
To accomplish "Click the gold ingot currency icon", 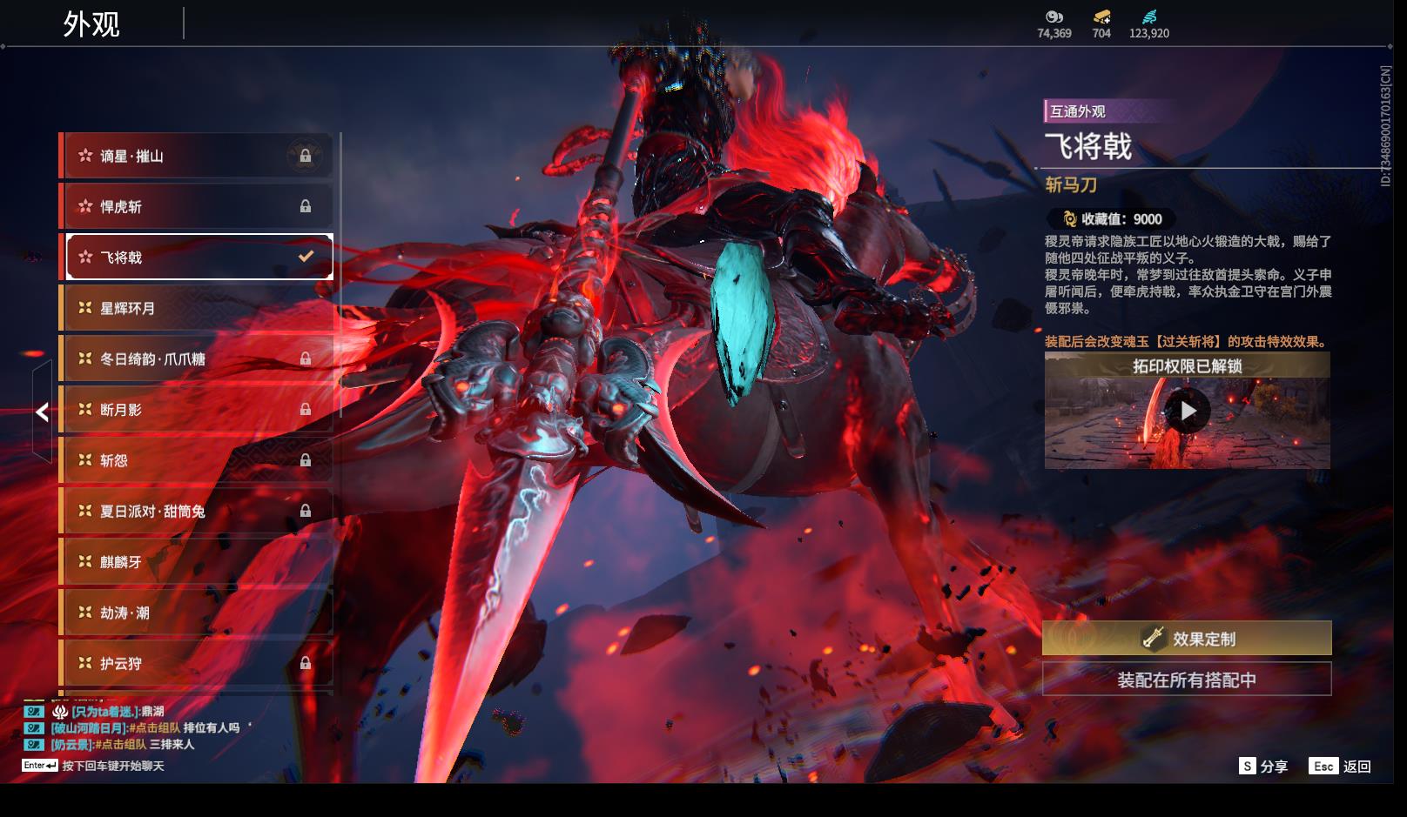I will coord(1101,17).
